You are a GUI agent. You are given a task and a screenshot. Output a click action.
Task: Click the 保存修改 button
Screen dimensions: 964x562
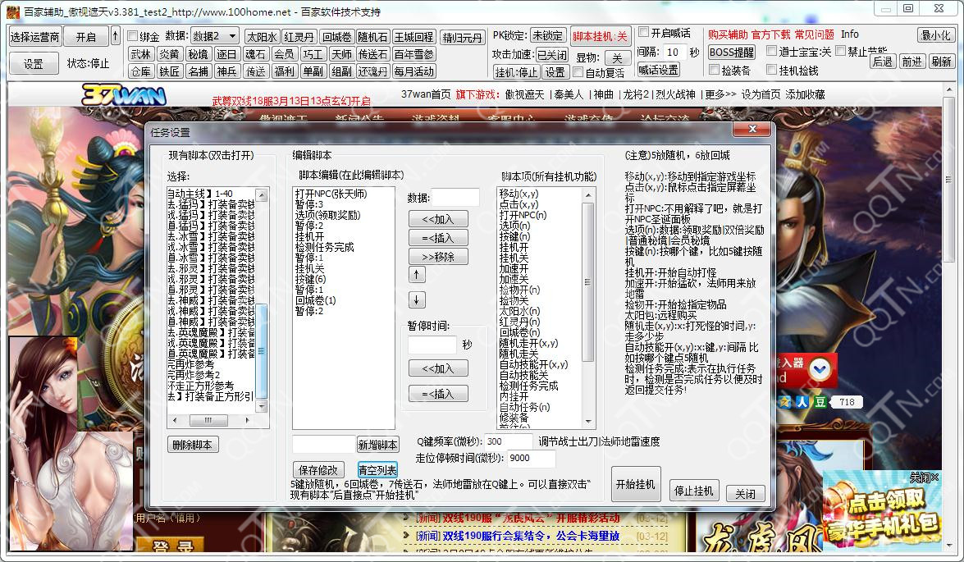318,470
